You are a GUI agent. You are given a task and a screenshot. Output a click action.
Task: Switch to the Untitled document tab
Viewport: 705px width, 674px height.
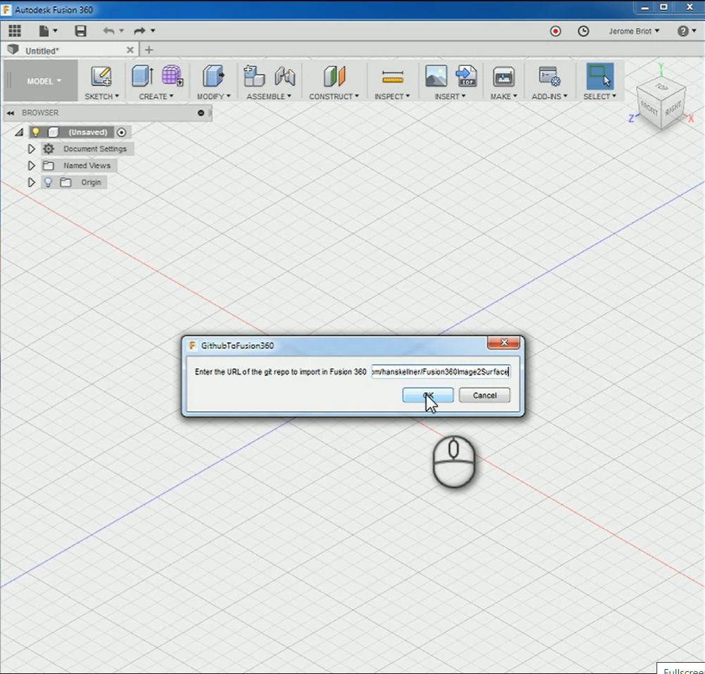[x=42, y=51]
